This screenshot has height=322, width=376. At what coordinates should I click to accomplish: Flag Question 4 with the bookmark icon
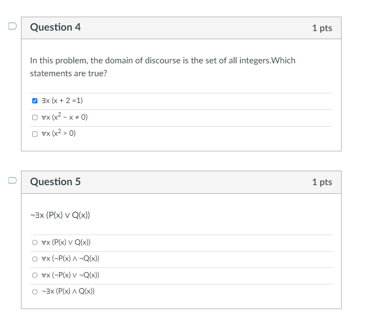coord(11,26)
